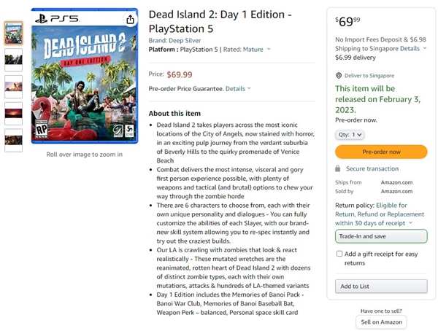Open the Qty quantity dropdown
438x331 pixels.
[350, 135]
